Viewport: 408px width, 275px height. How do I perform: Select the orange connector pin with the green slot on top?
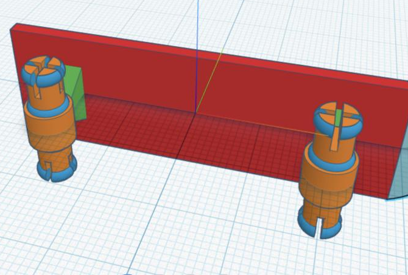(330, 170)
